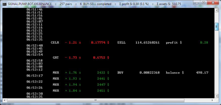Click the balance value 490.17
The width and height of the screenshot is (221, 105).
[202, 73]
